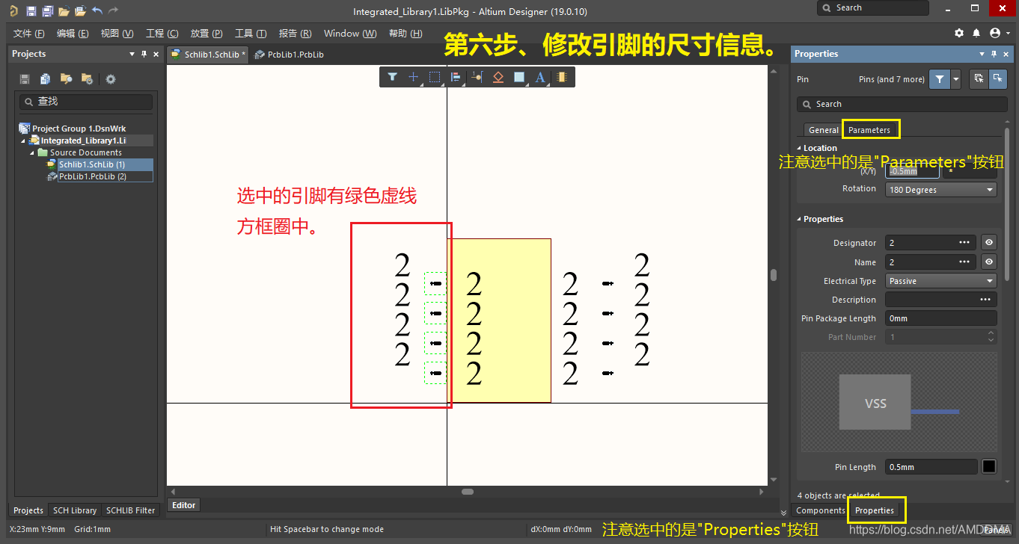Click the Pin Package Length input field
The width and height of the screenshot is (1019, 544).
pyautogui.click(x=940, y=318)
